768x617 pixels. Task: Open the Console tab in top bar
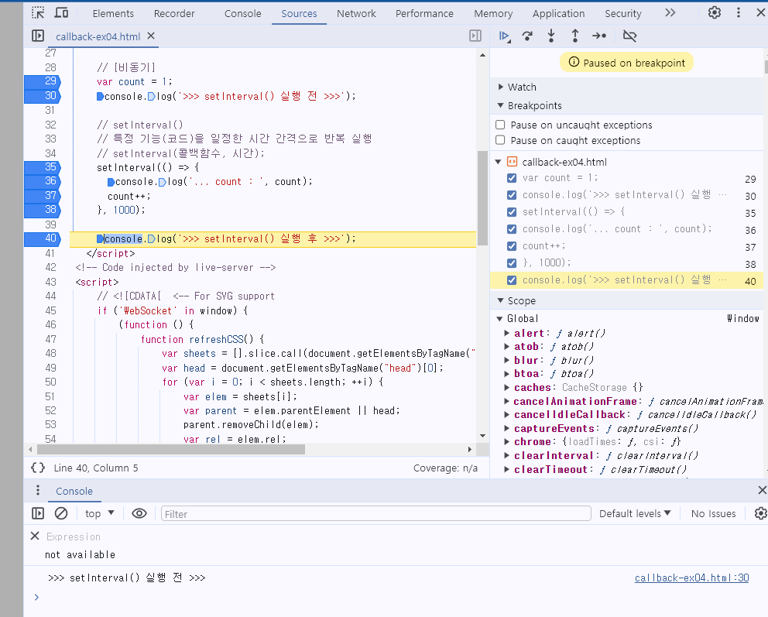[x=242, y=13]
